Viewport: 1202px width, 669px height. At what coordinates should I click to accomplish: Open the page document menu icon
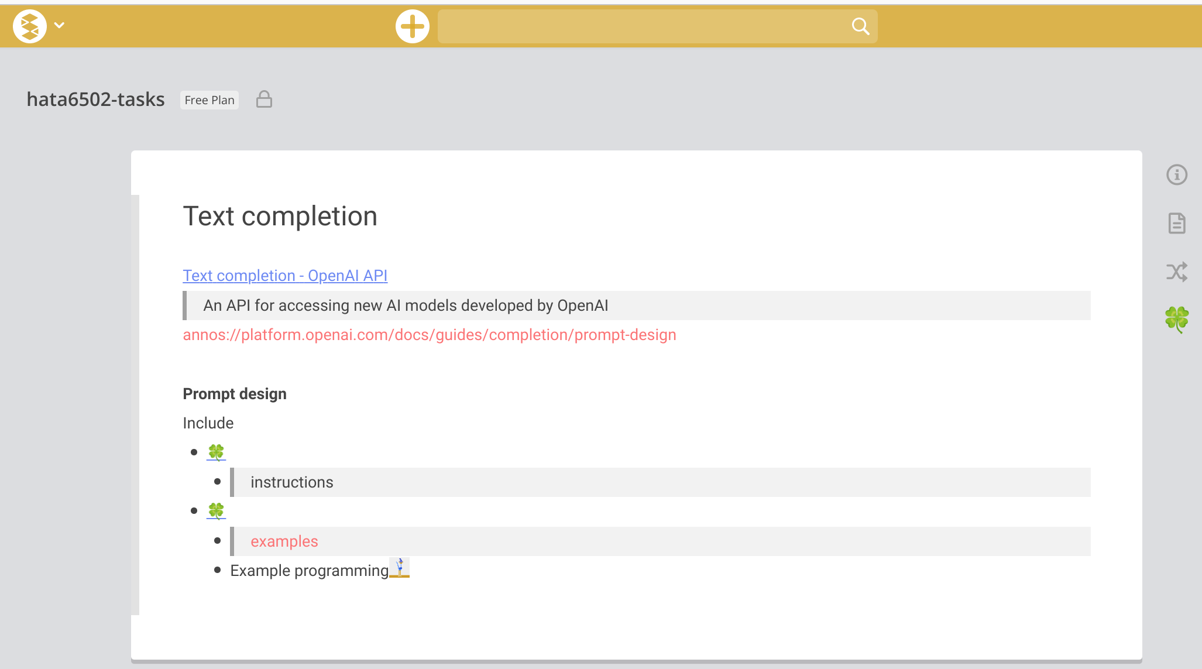tap(1176, 223)
